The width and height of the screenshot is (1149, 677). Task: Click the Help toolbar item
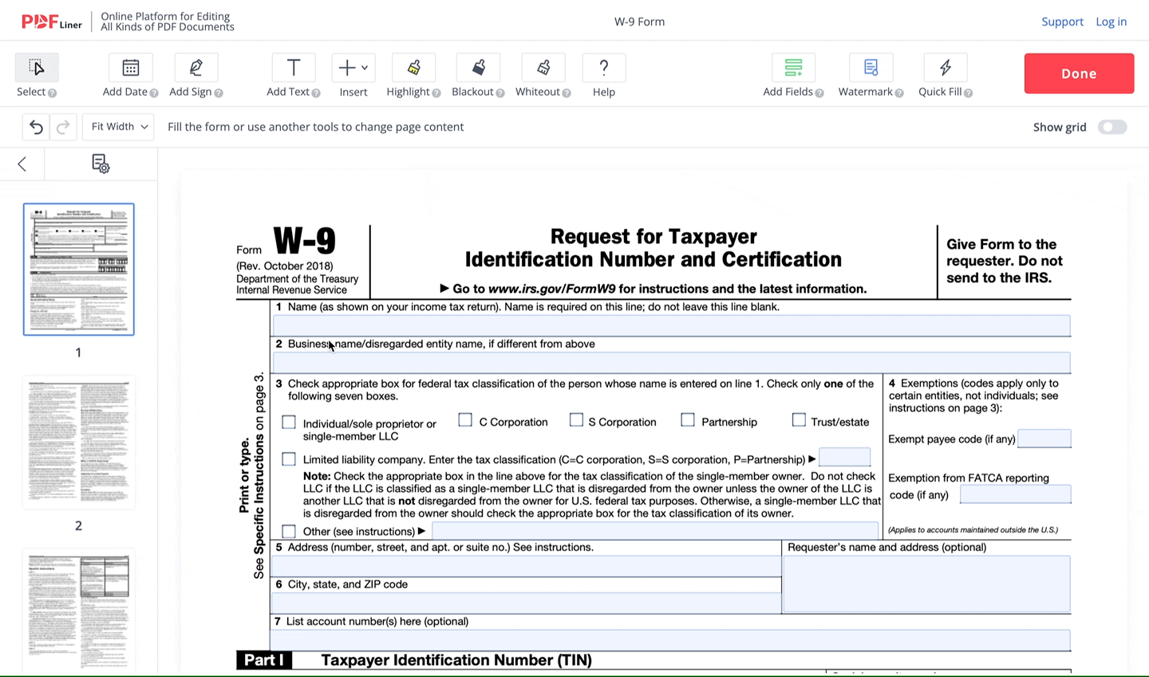click(x=603, y=76)
